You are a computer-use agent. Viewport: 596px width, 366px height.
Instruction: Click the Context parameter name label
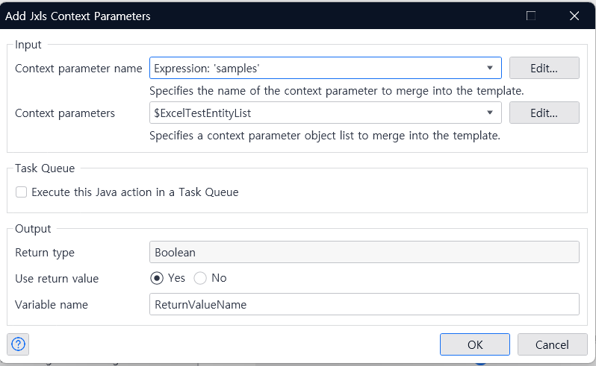point(78,69)
